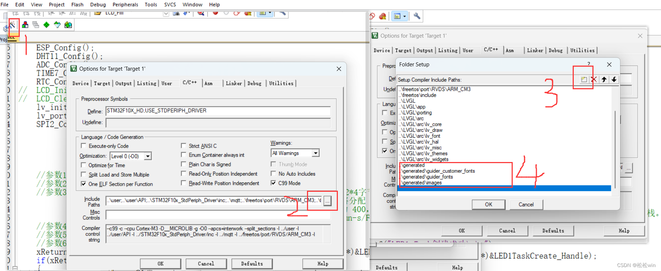Click the Include Paths text field
This screenshot has height=271, width=661.
pos(214,201)
